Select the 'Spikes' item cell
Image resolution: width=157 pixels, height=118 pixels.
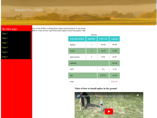click(x=77, y=45)
